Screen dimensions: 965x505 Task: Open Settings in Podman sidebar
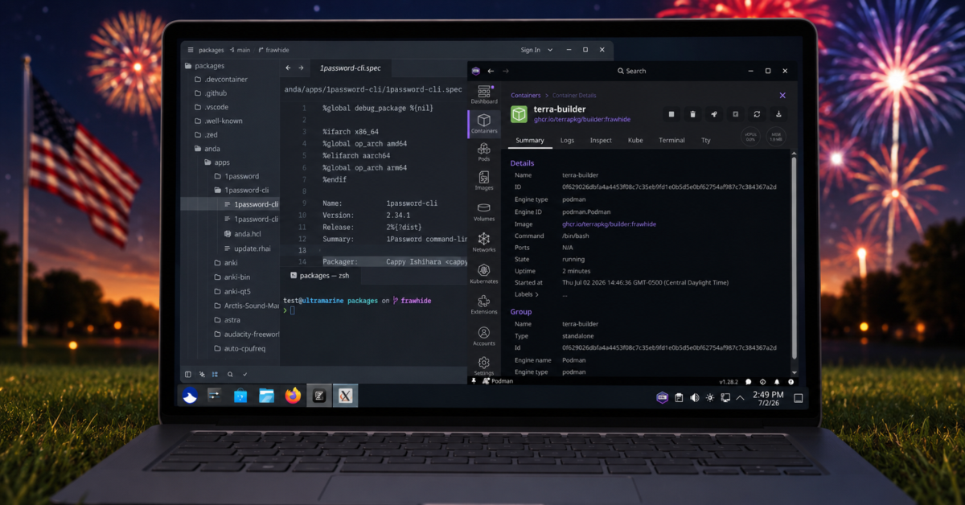484,366
